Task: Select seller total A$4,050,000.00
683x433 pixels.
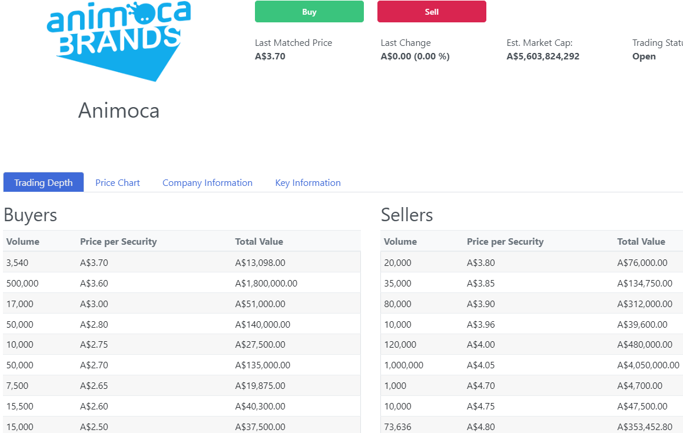Action: pos(648,365)
